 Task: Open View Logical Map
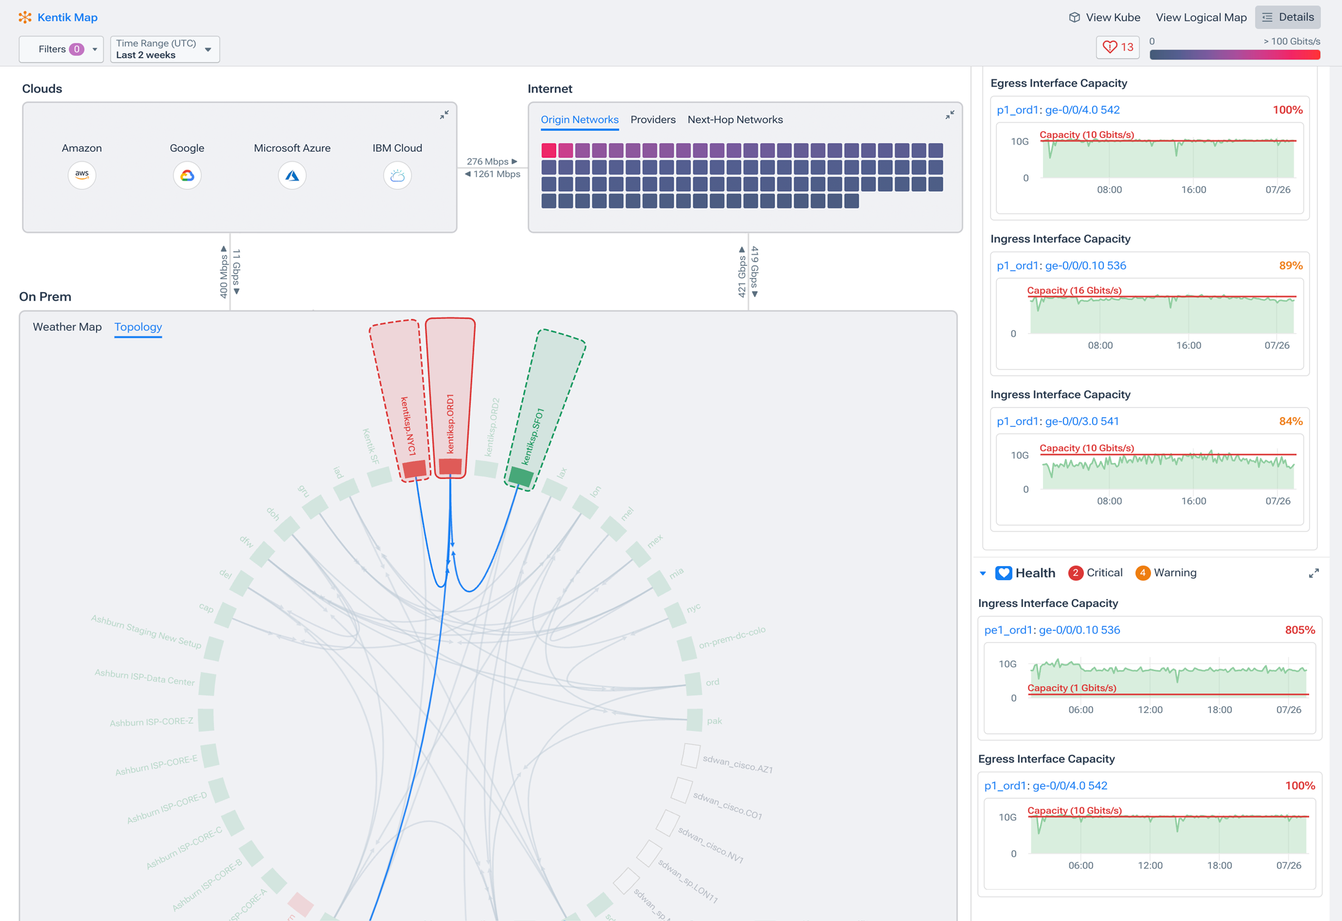pyautogui.click(x=1200, y=17)
